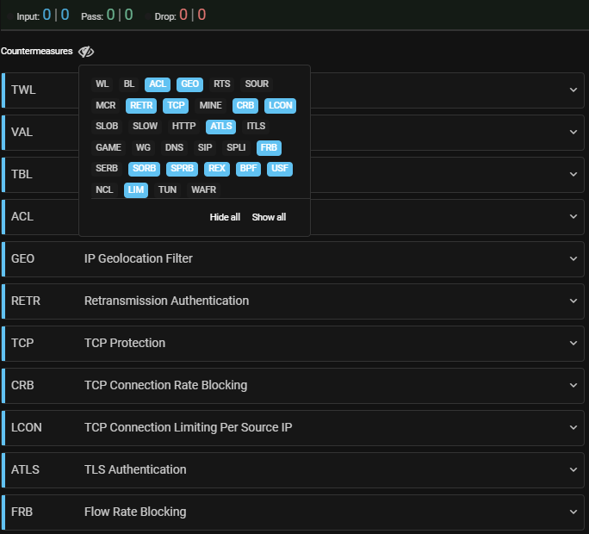Select TCP Connection Rate Blocking row
The height and width of the screenshot is (534, 589).
(165, 385)
